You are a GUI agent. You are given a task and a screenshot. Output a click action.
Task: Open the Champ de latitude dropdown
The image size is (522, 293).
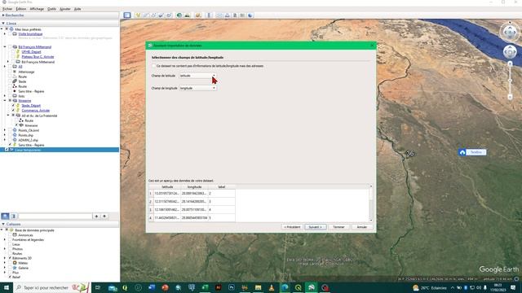coord(197,76)
